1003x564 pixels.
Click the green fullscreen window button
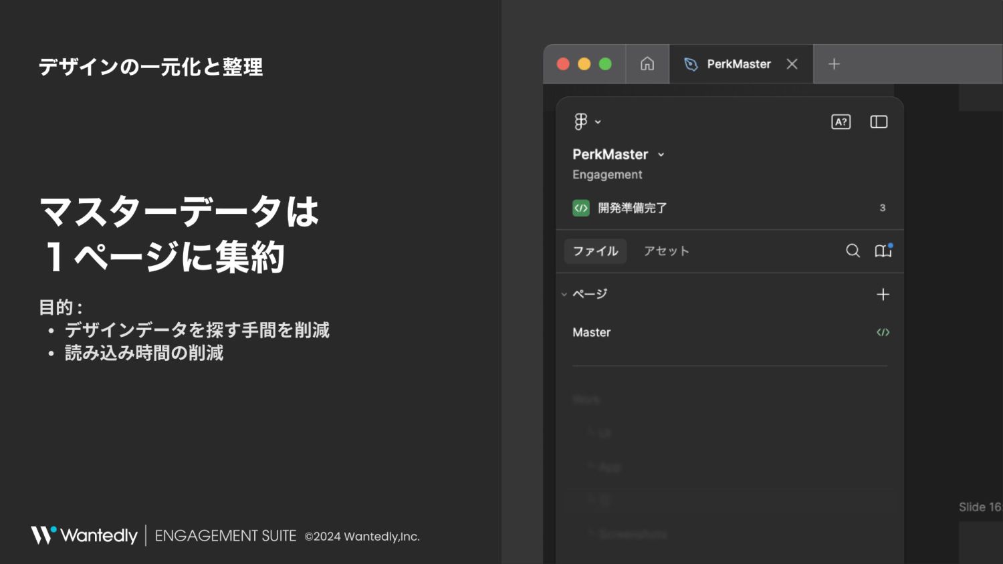605,64
